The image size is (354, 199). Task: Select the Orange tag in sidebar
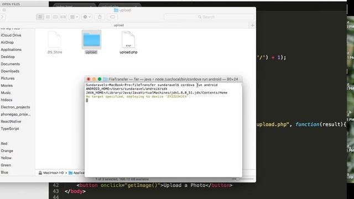pos(7,151)
